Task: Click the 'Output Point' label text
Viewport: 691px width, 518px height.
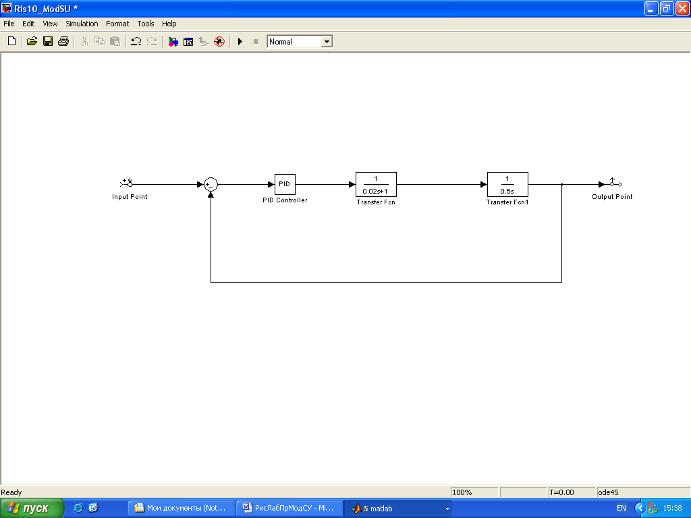Action: 612,197
